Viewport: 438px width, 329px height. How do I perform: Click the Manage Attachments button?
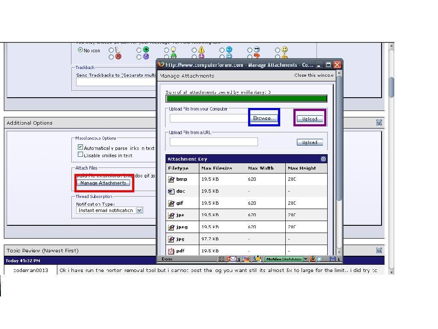(x=103, y=183)
